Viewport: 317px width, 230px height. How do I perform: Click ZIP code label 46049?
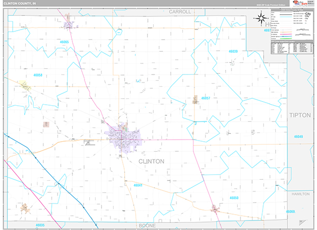coord(299,136)
